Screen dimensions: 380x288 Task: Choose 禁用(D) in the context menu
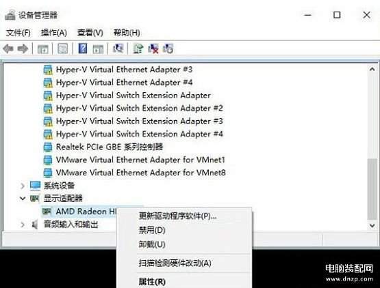coord(184,230)
